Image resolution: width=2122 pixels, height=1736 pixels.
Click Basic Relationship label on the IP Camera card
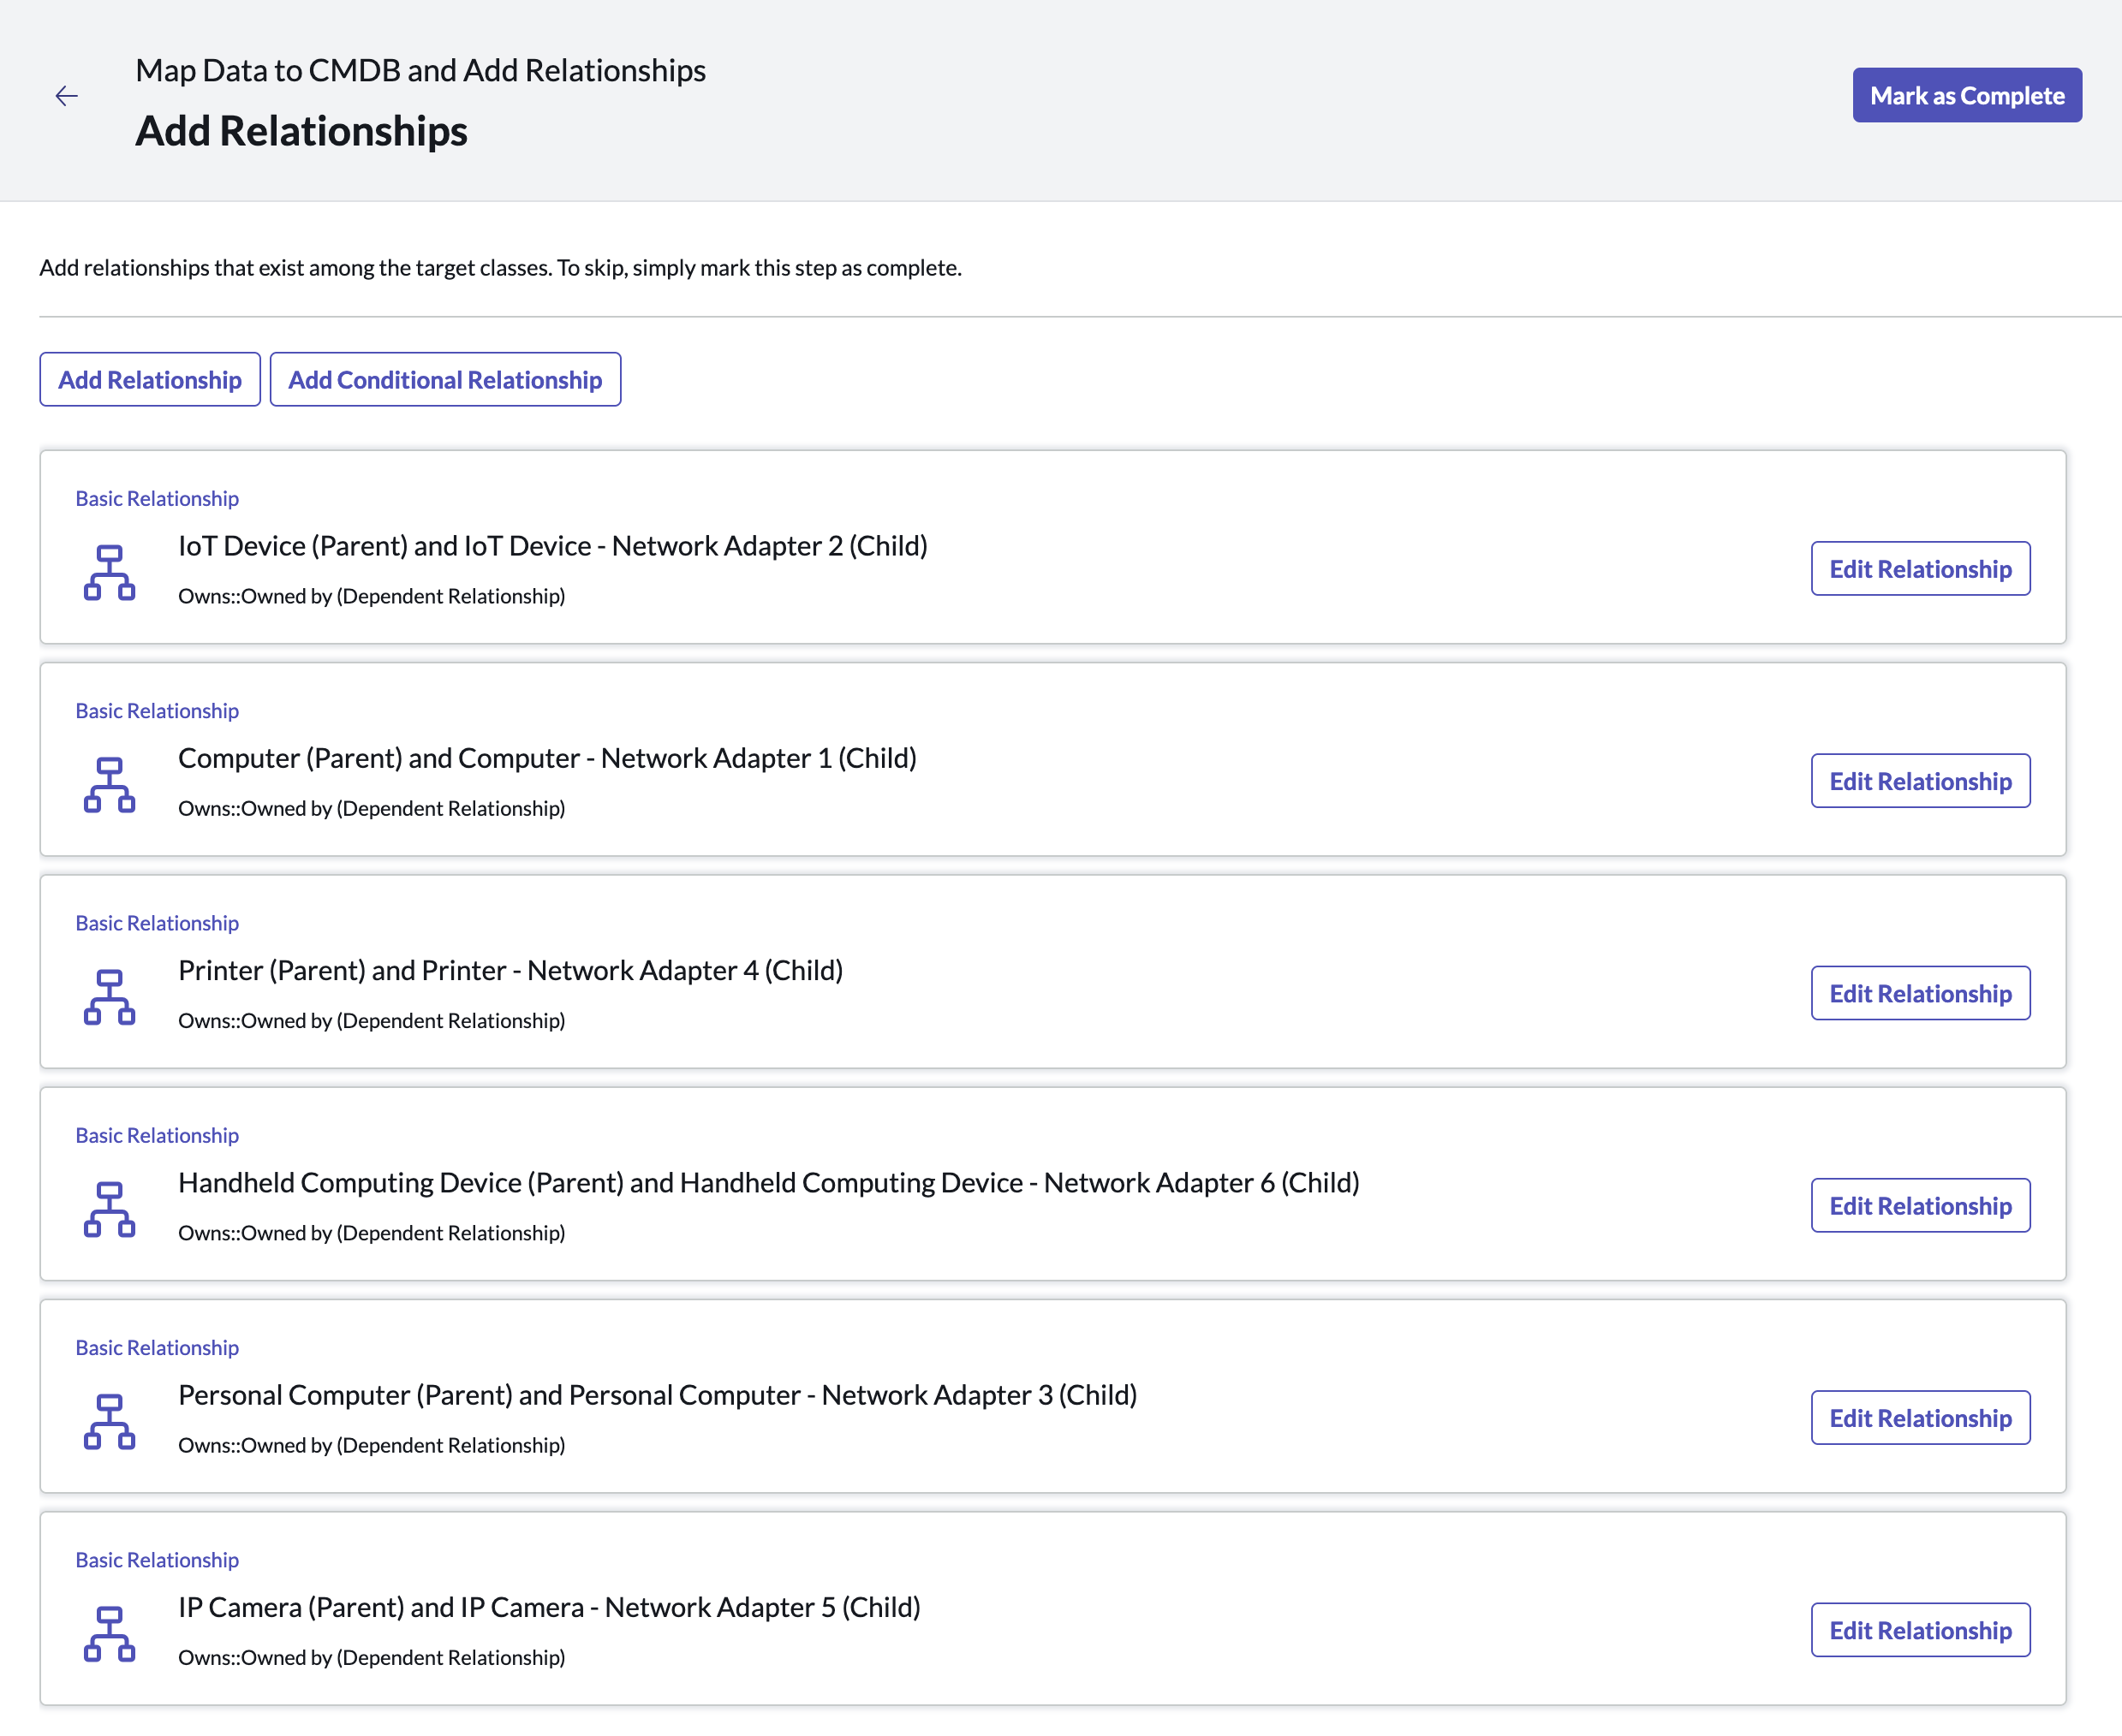[x=157, y=1560]
